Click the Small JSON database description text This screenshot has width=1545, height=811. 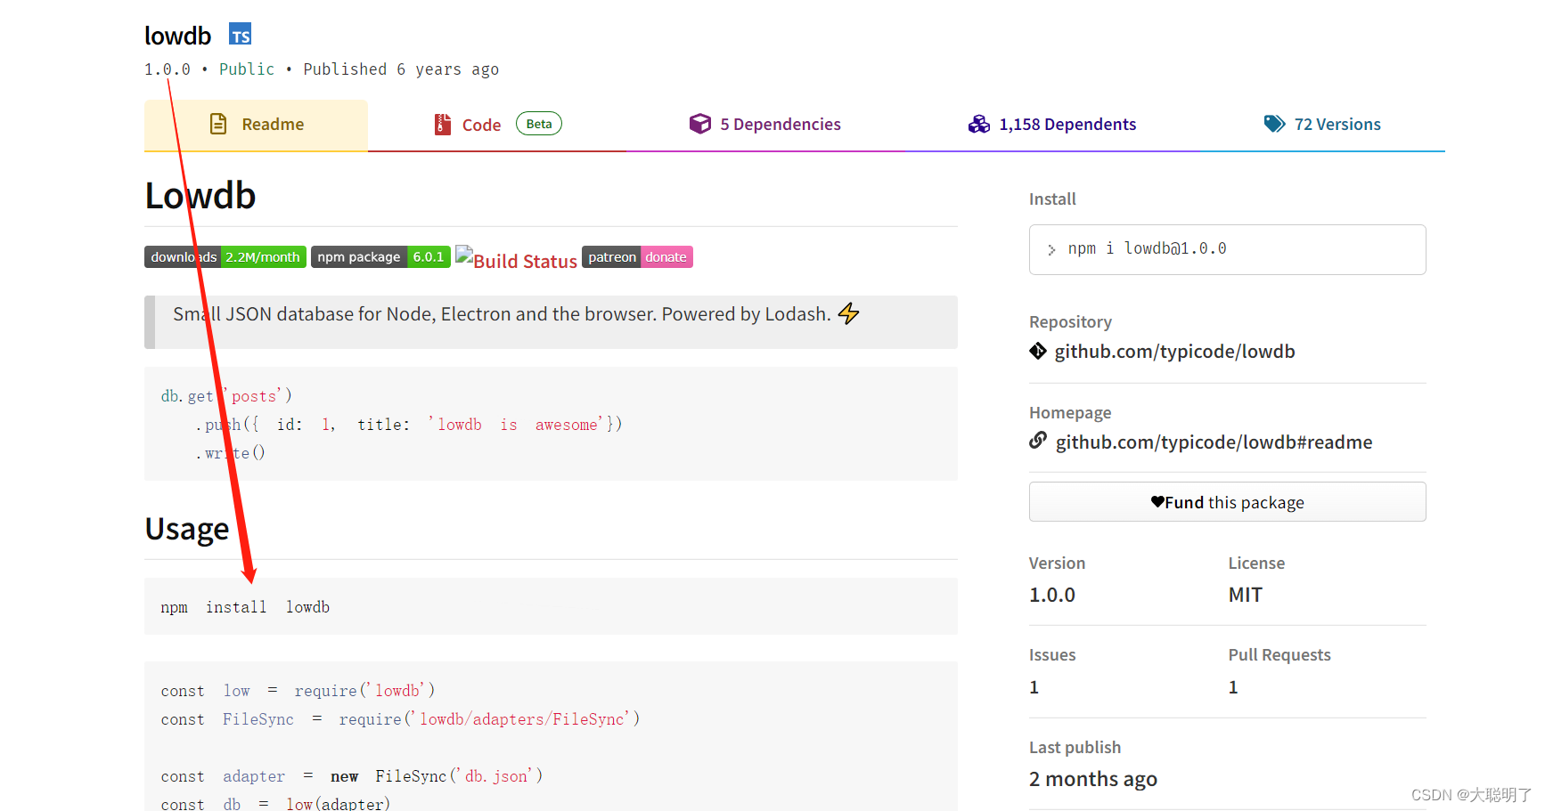[x=502, y=314]
